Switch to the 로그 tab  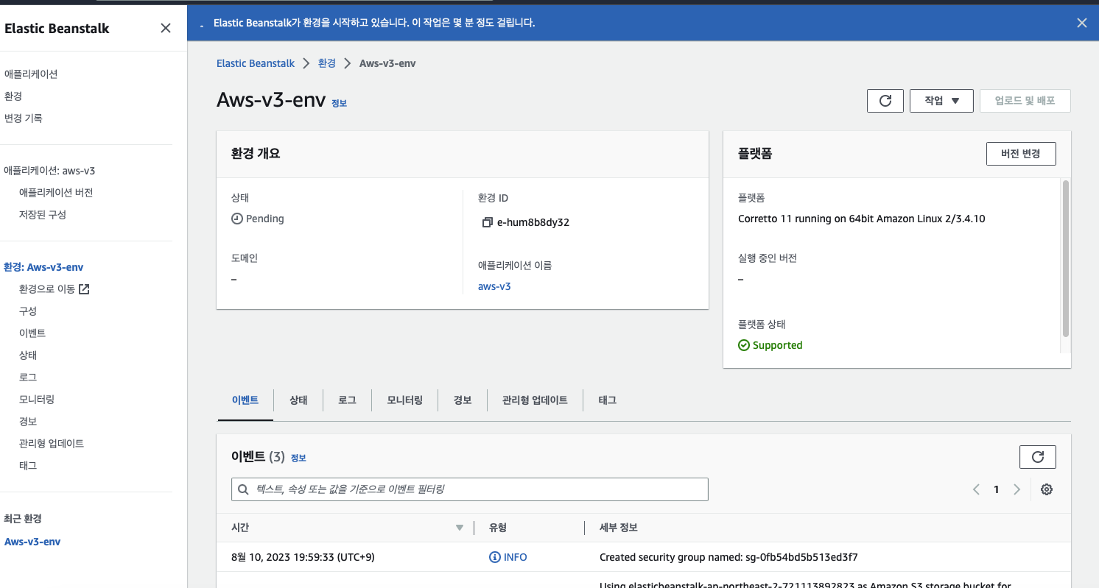coord(347,400)
